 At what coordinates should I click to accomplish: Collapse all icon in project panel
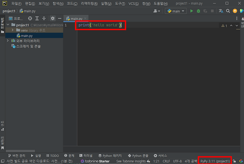point(44,18)
